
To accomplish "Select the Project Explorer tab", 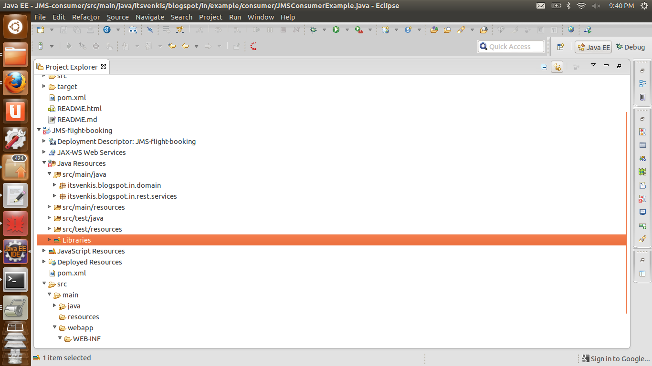I will coord(72,67).
